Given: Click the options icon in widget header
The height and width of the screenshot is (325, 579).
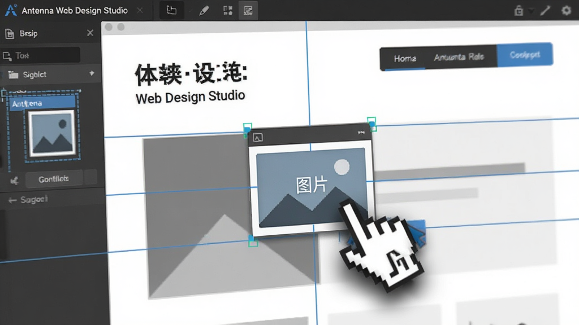Looking at the screenshot, I should click(x=361, y=132).
